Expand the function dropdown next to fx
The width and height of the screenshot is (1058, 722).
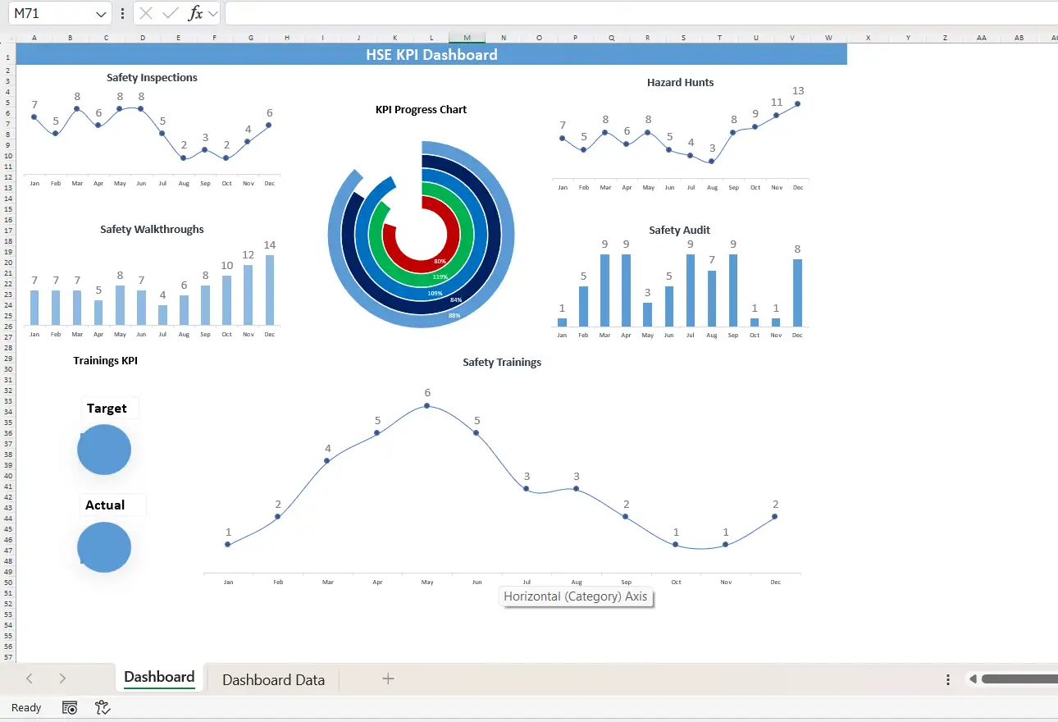coord(212,13)
